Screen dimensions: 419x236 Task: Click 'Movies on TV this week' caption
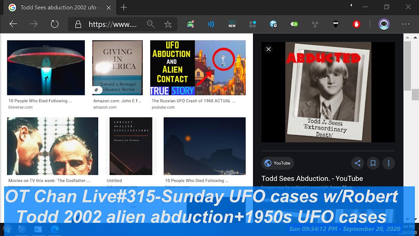(x=49, y=181)
